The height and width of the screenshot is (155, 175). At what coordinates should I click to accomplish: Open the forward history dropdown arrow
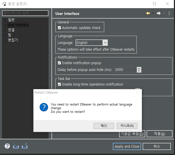(x=164, y=13)
